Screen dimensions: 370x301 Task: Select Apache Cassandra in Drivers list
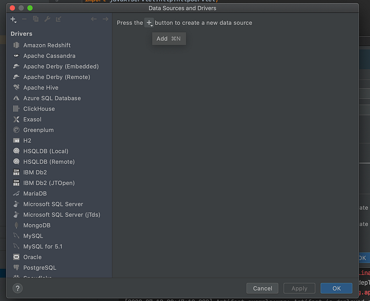(x=49, y=56)
